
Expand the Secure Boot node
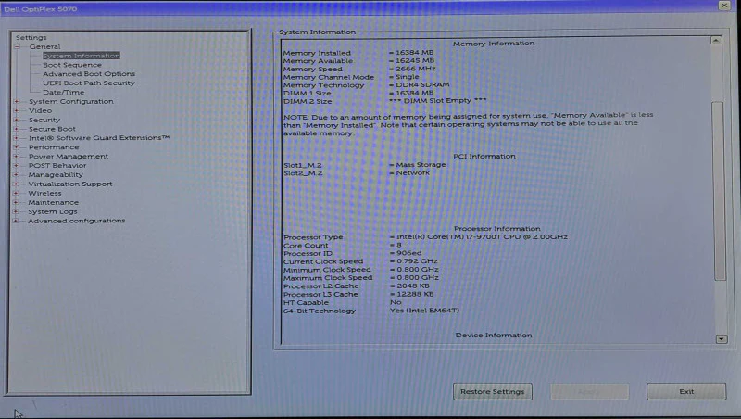click(x=17, y=129)
